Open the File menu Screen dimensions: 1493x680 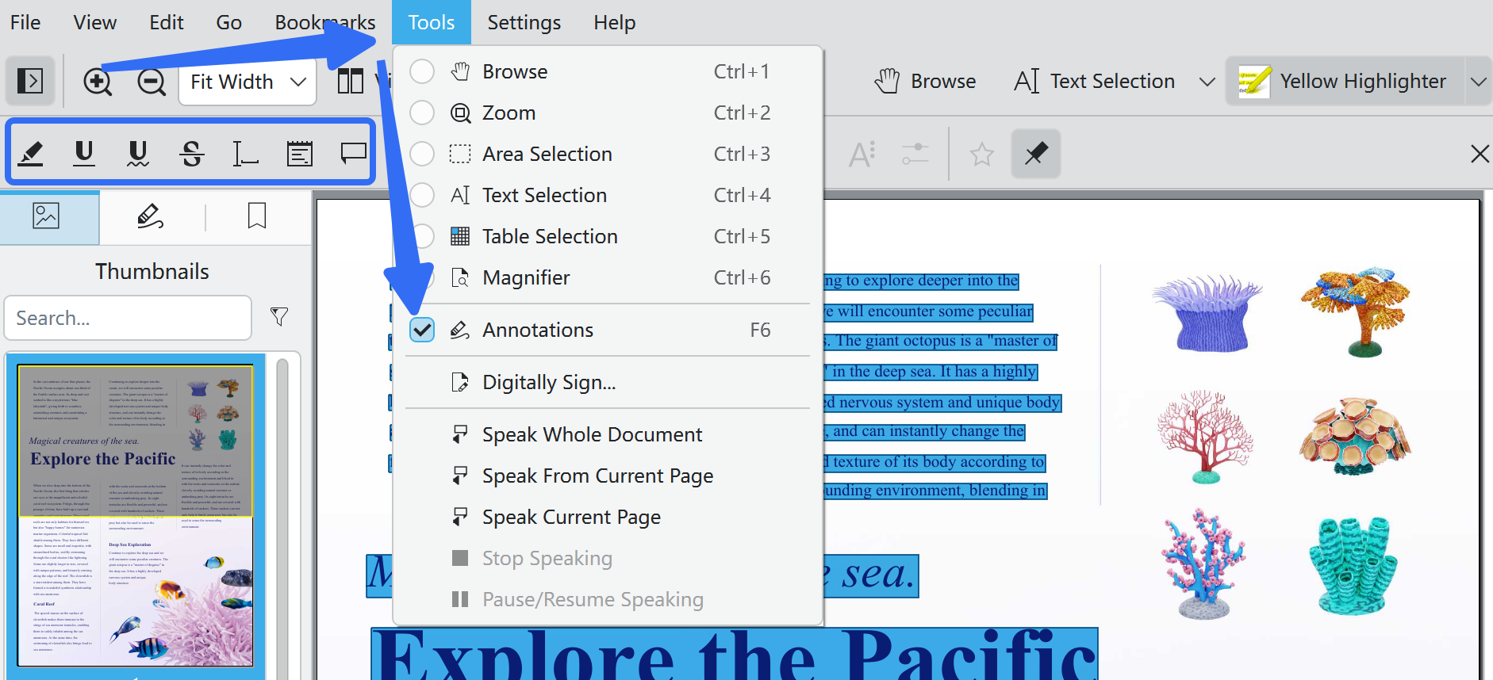25,22
